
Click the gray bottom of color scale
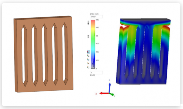(93, 68)
